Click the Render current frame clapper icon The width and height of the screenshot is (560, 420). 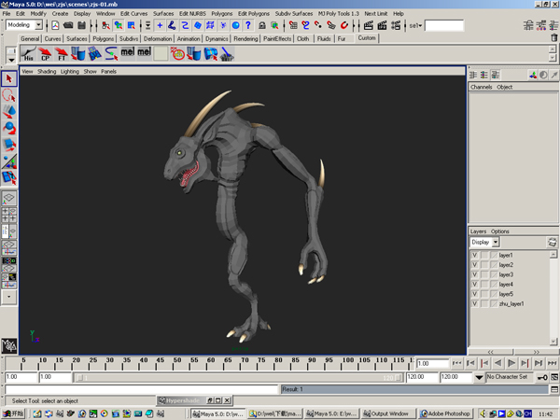[x=369, y=25]
